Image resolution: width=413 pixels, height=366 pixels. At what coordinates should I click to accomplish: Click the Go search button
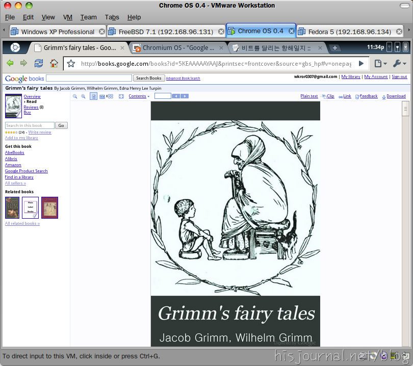tap(61, 125)
